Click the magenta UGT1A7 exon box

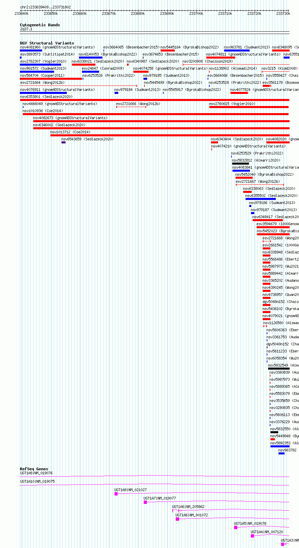tap(145, 502)
